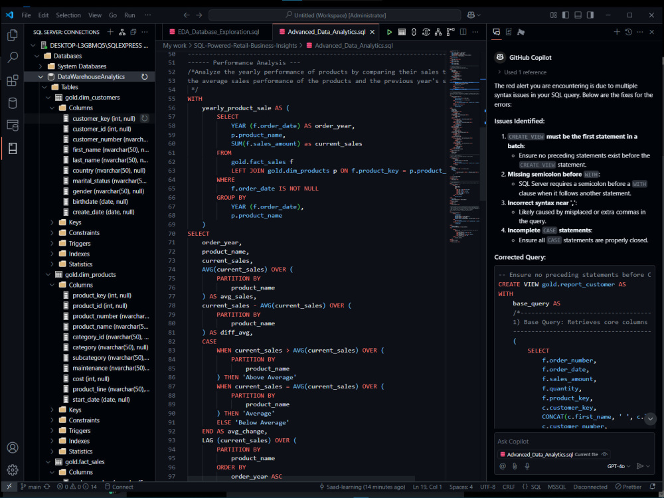Open the send options dropdown arrow
Image resolution: width=664 pixels, height=498 pixels.
click(648, 466)
